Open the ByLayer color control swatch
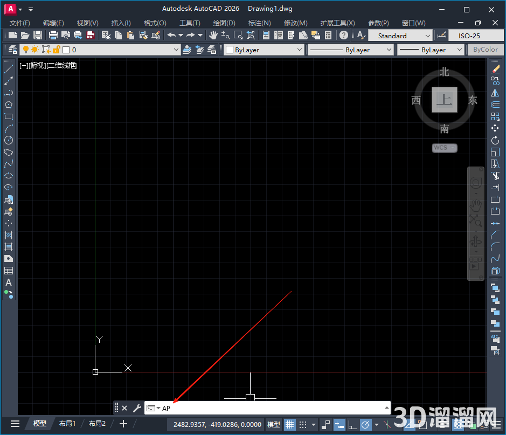The height and width of the screenshot is (435, 506). (264, 50)
